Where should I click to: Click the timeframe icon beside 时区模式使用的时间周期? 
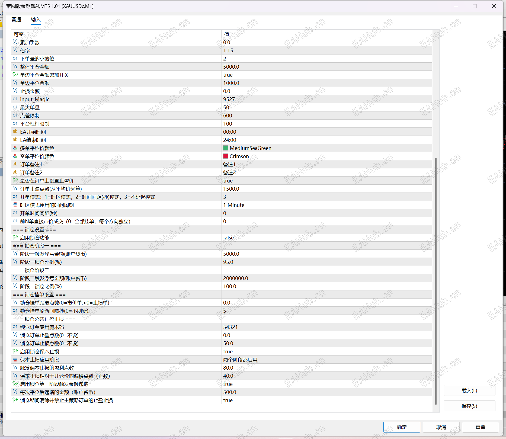coord(15,205)
